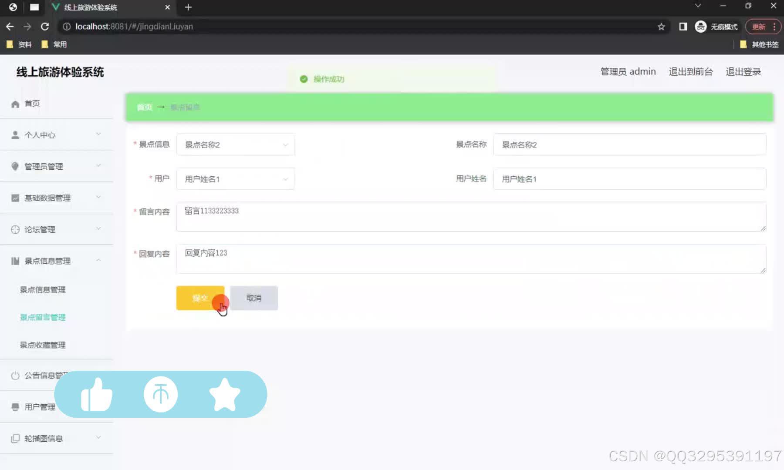This screenshot has height=470, width=784.
Task: Click the icon beside 用户管理
Action: (15, 407)
